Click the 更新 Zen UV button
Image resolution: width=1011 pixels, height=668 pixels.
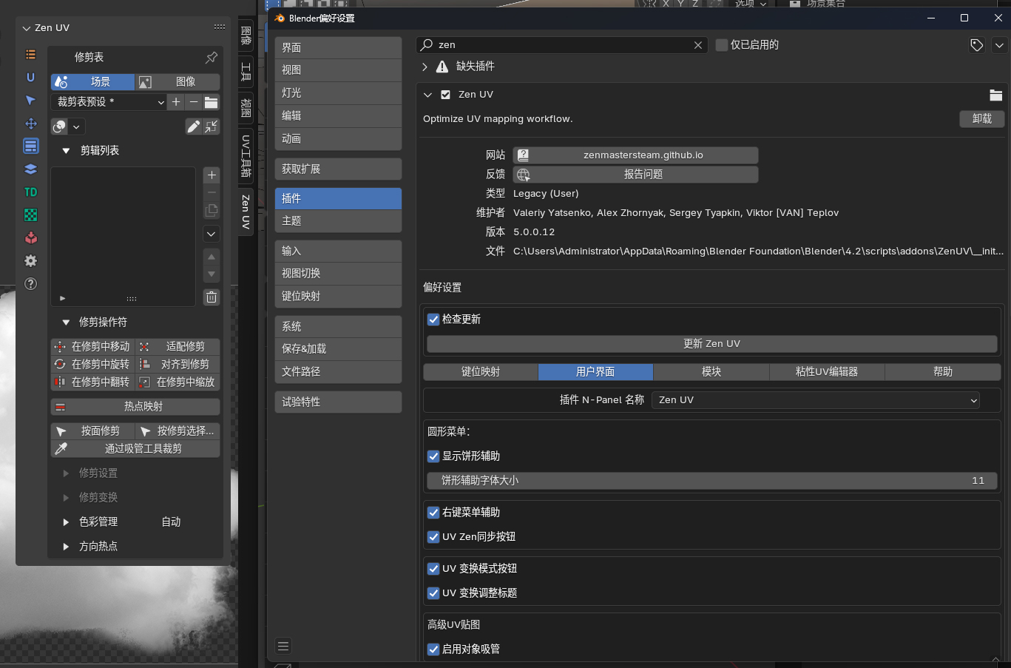click(x=711, y=344)
